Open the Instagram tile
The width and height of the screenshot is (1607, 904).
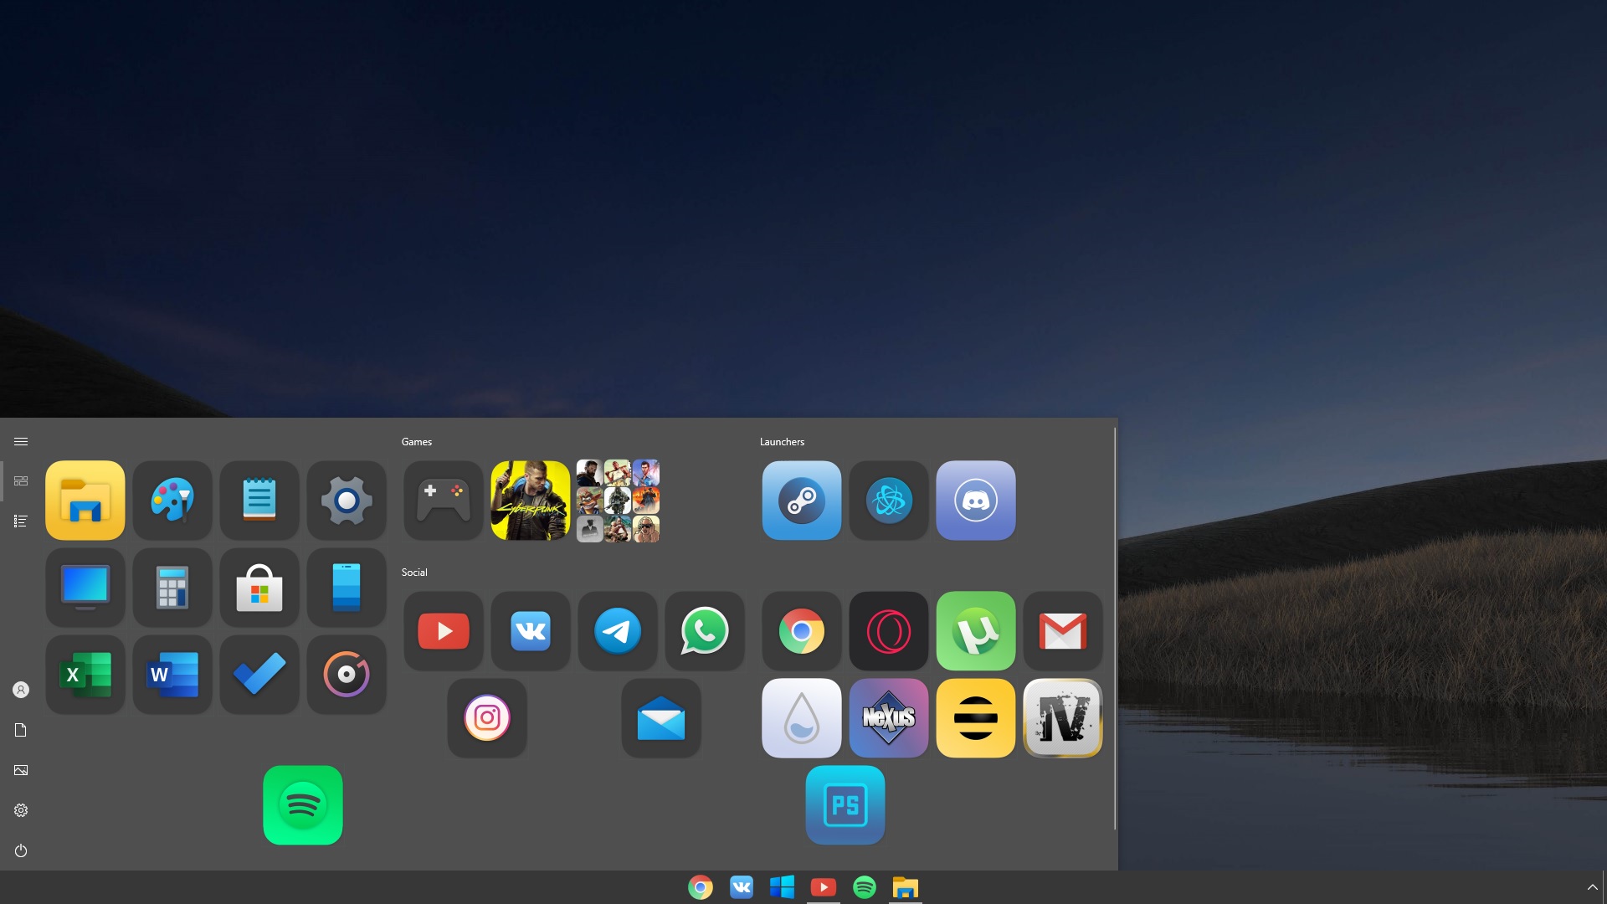pos(487,718)
